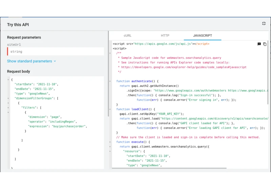Viewport: 271px width, 189px height.
Task: Fold the sample comment block
Action: (x=110, y=53)
